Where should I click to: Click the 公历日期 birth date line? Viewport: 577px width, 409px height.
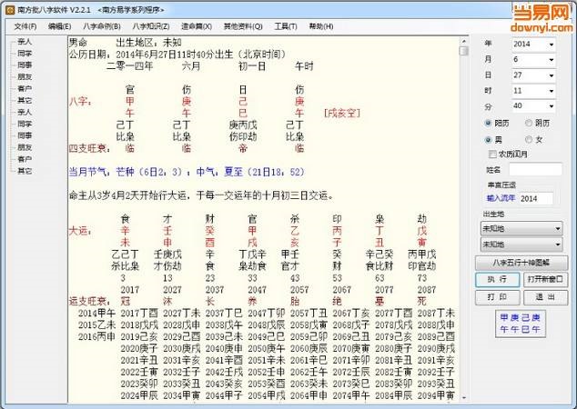[177, 55]
